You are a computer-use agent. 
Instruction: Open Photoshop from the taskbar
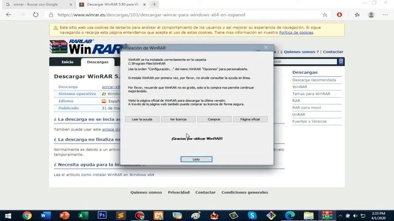coord(102,215)
